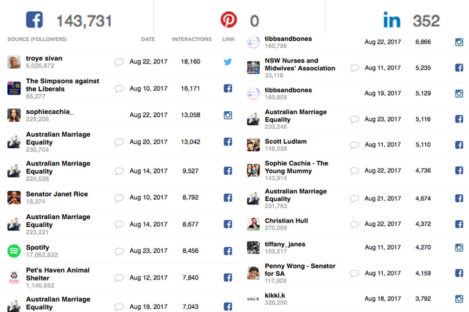Viewport: 469px width, 312px height.
Task: Click the comment bubble in troye sivan's row
Action: tap(119, 62)
